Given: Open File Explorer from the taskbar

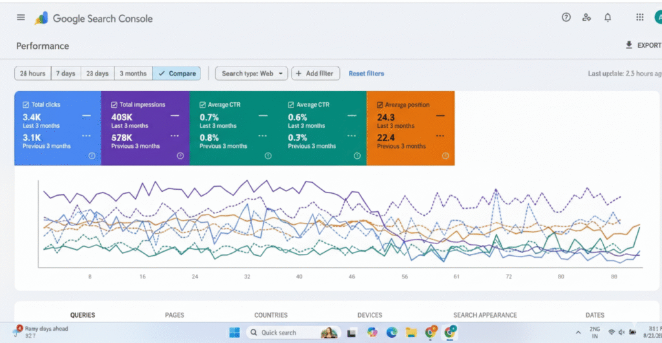Looking at the screenshot, I should click(x=411, y=333).
